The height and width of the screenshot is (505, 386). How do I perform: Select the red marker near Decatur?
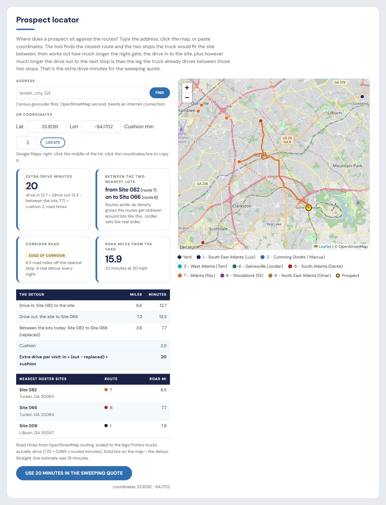pos(203,243)
